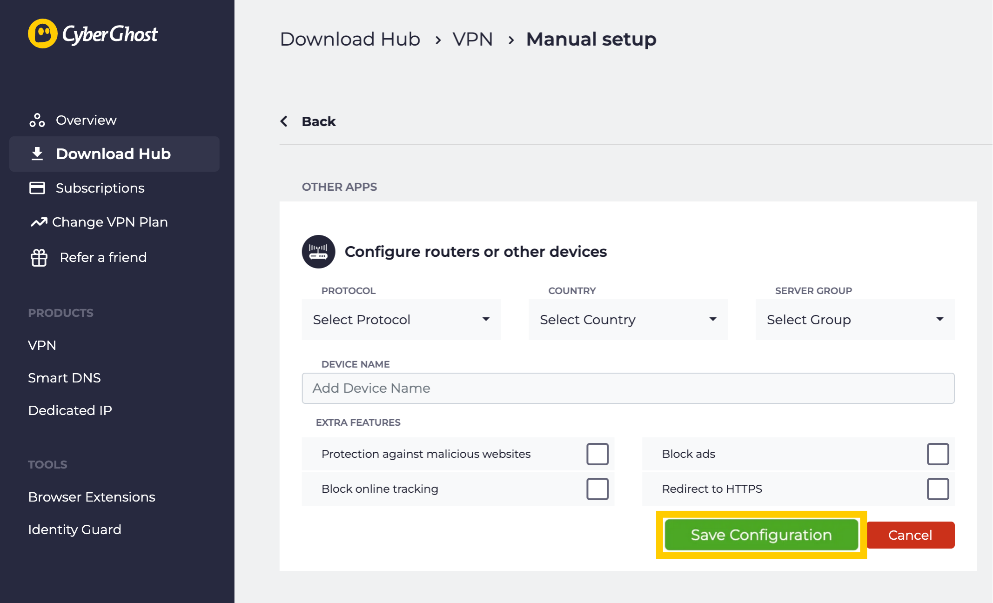Screen dimensions: 993x603
Task: Click the Refer a friend gift icon
Action: point(39,257)
